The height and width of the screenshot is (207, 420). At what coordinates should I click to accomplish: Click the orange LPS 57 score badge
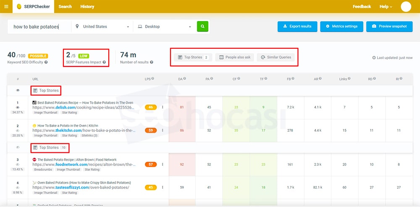pyautogui.click(x=151, y=164)
